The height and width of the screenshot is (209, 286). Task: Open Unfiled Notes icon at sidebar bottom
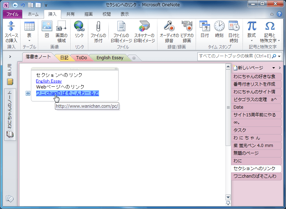point(9,199)
